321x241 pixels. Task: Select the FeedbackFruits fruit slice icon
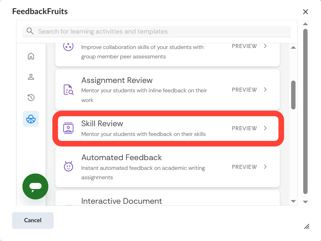point(31,119)
